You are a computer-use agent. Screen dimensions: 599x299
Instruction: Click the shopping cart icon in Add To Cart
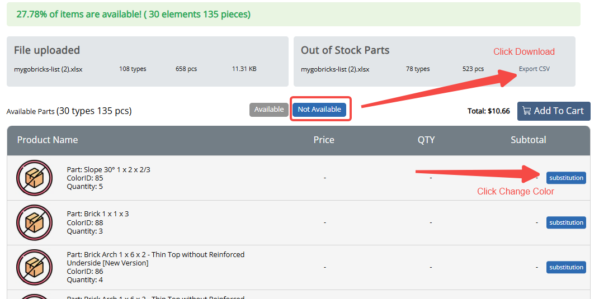(x=526, y=111)
